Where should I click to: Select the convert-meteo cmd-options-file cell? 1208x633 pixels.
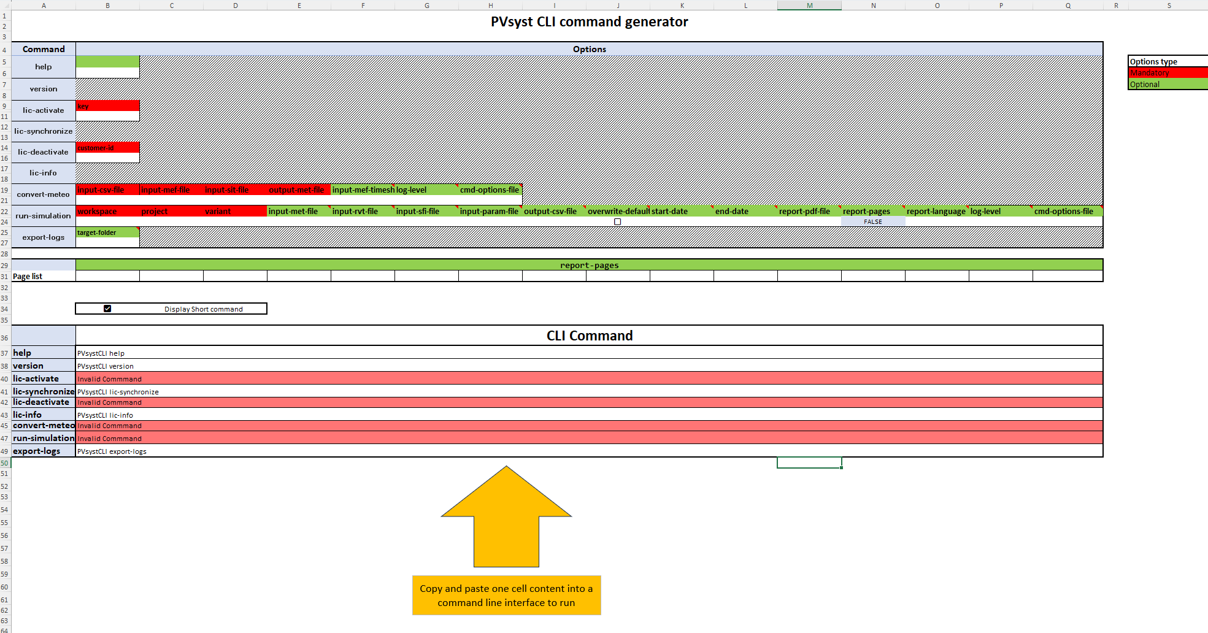click(x=490, y=190)
